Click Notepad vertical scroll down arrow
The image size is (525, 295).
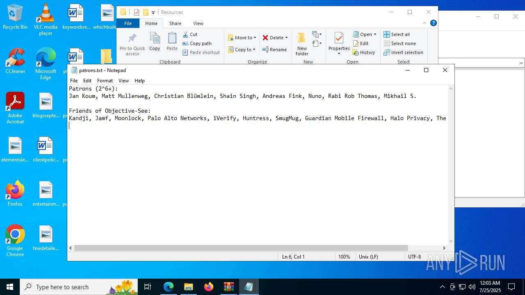click(x=451, y=241)
